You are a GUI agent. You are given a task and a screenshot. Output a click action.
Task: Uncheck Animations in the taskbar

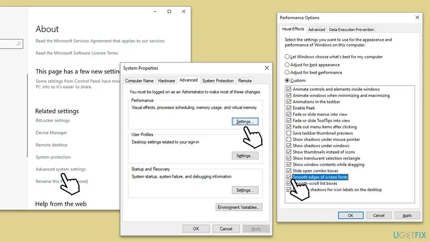coord(289,102)
